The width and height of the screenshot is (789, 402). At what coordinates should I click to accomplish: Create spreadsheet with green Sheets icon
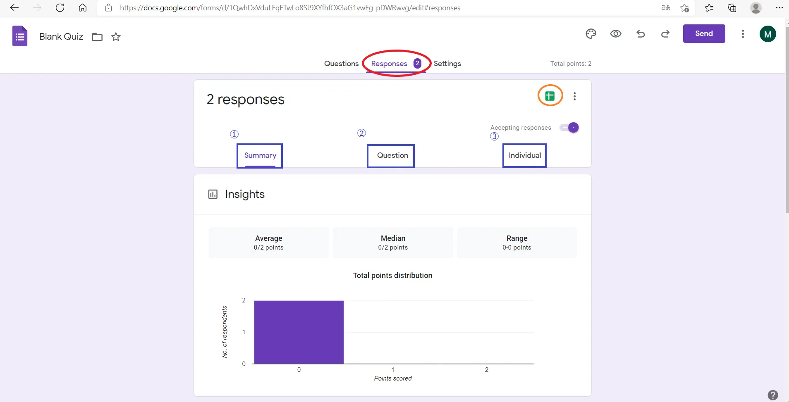point(550,96)
